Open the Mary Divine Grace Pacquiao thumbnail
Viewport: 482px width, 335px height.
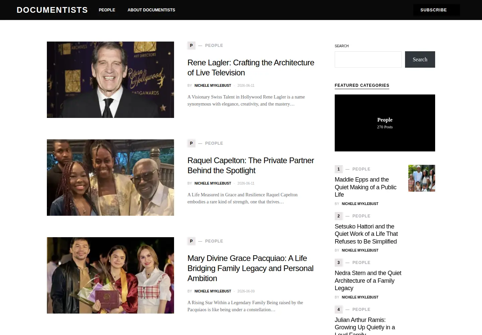coord(110,275)
